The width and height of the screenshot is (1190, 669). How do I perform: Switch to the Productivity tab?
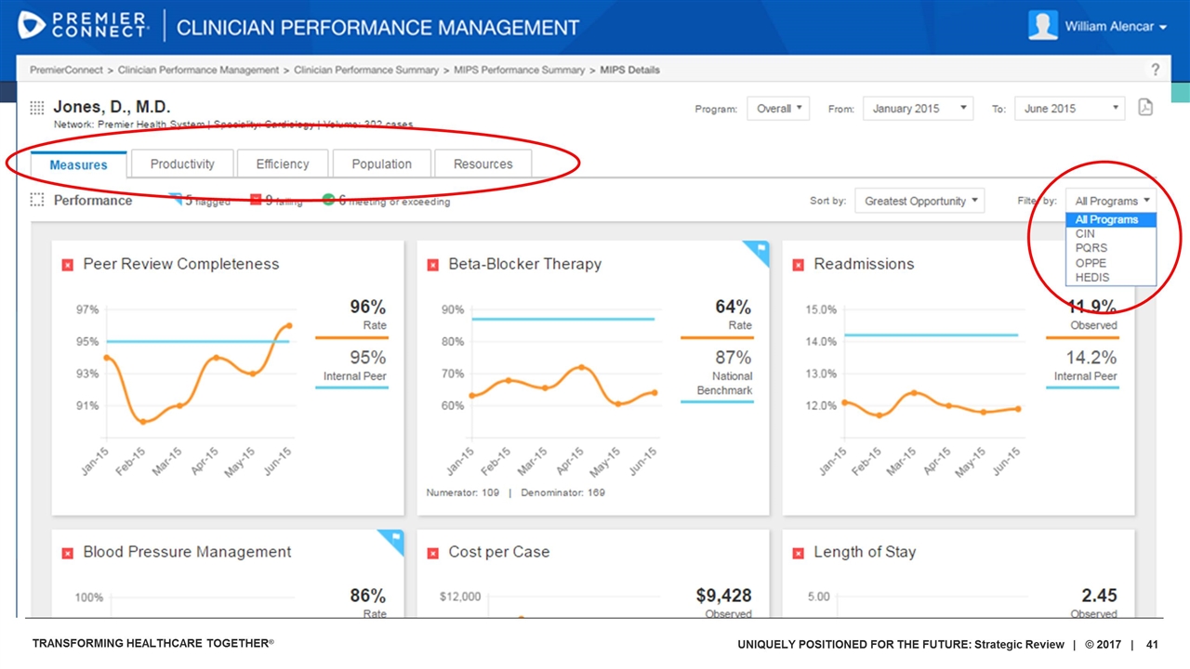182,164
